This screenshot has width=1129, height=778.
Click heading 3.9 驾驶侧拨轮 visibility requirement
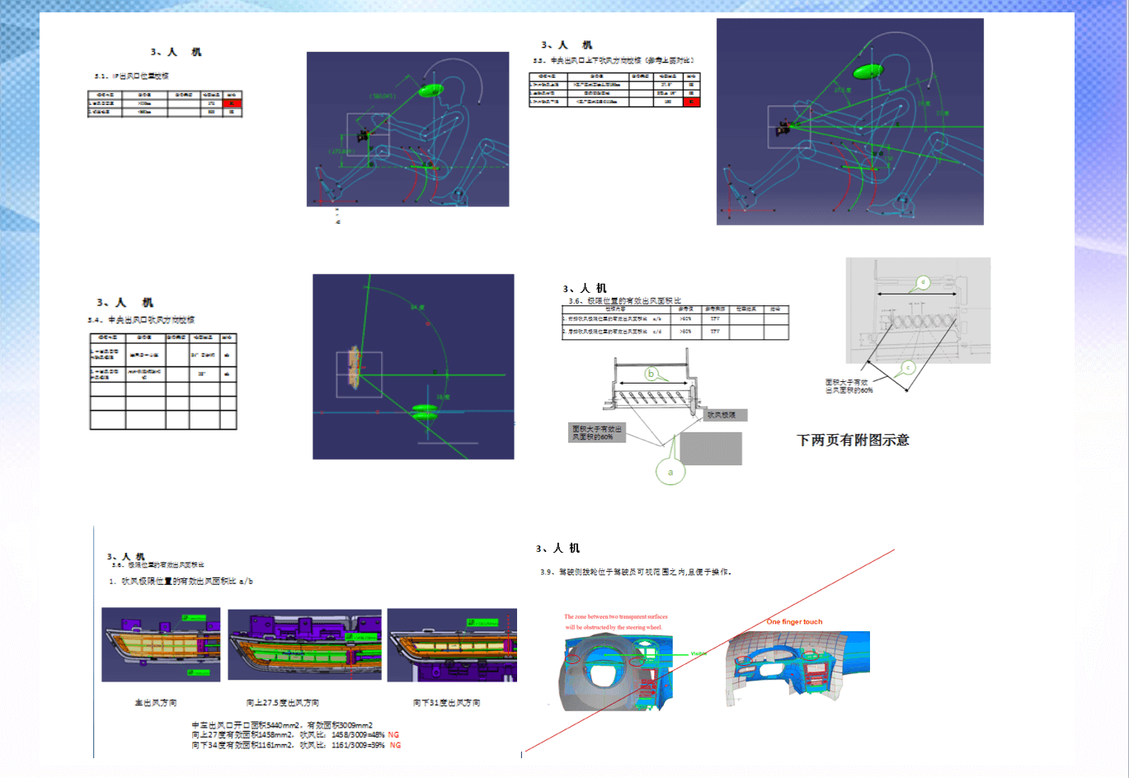click(x=636, y=572)
